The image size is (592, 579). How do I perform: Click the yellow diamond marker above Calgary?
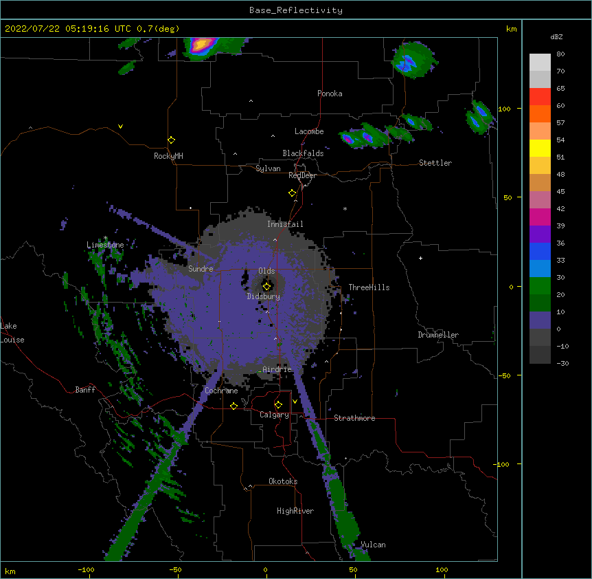[x=278, y=405]
